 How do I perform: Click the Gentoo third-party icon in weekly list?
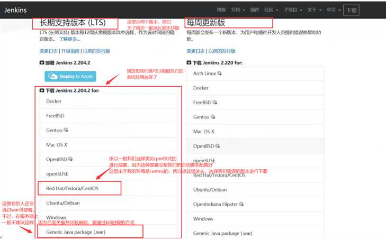(213, 116)
